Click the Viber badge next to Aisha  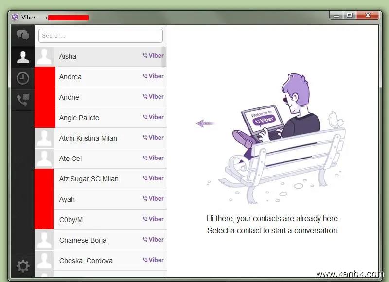point(153,56)
